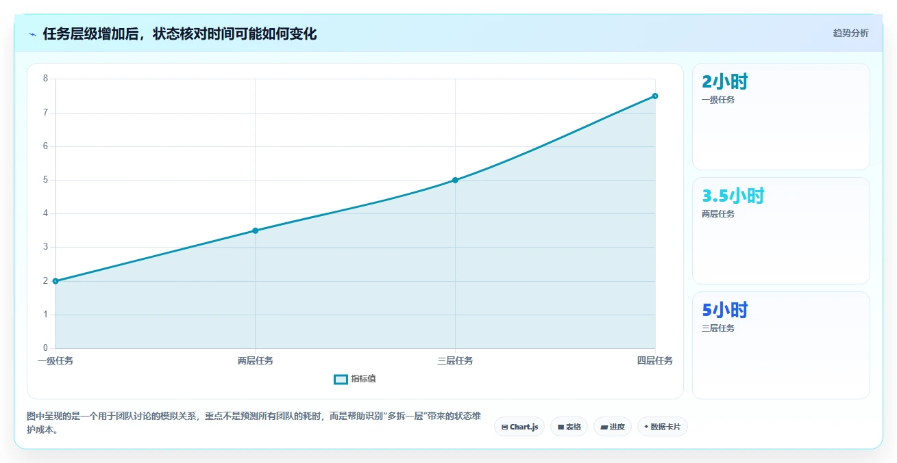Click the 5小时 value text

point(725,310)
